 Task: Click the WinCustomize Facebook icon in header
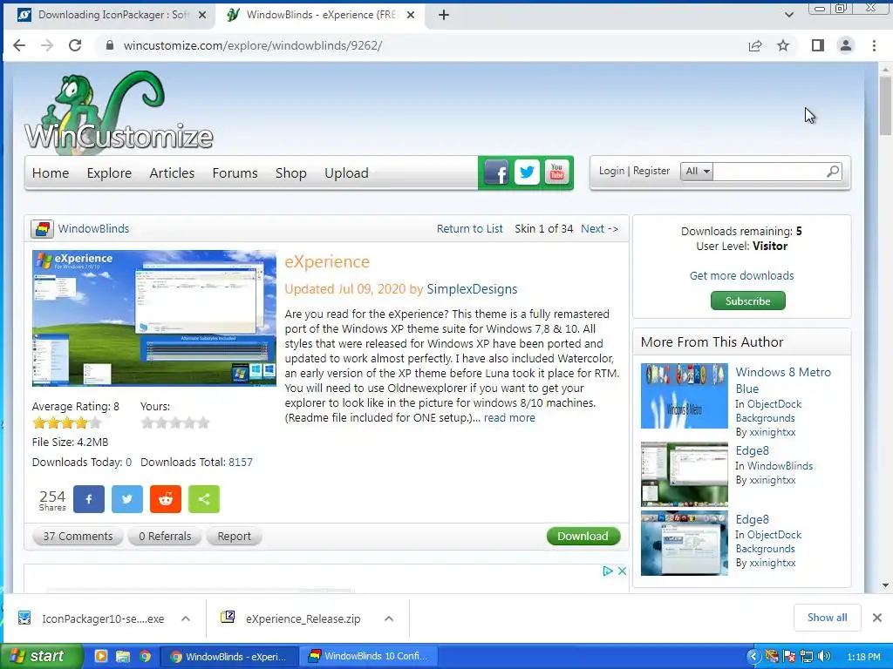click(496, 172)
